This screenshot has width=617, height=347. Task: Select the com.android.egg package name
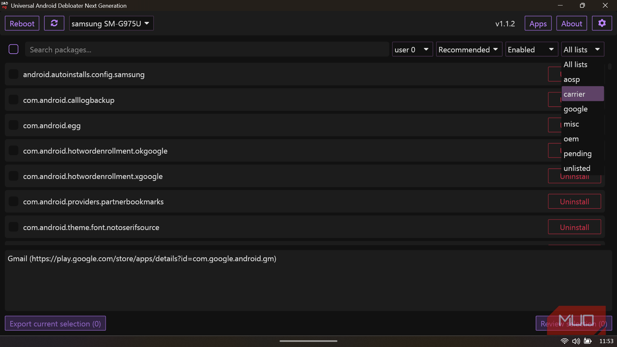tap(52, 126)
